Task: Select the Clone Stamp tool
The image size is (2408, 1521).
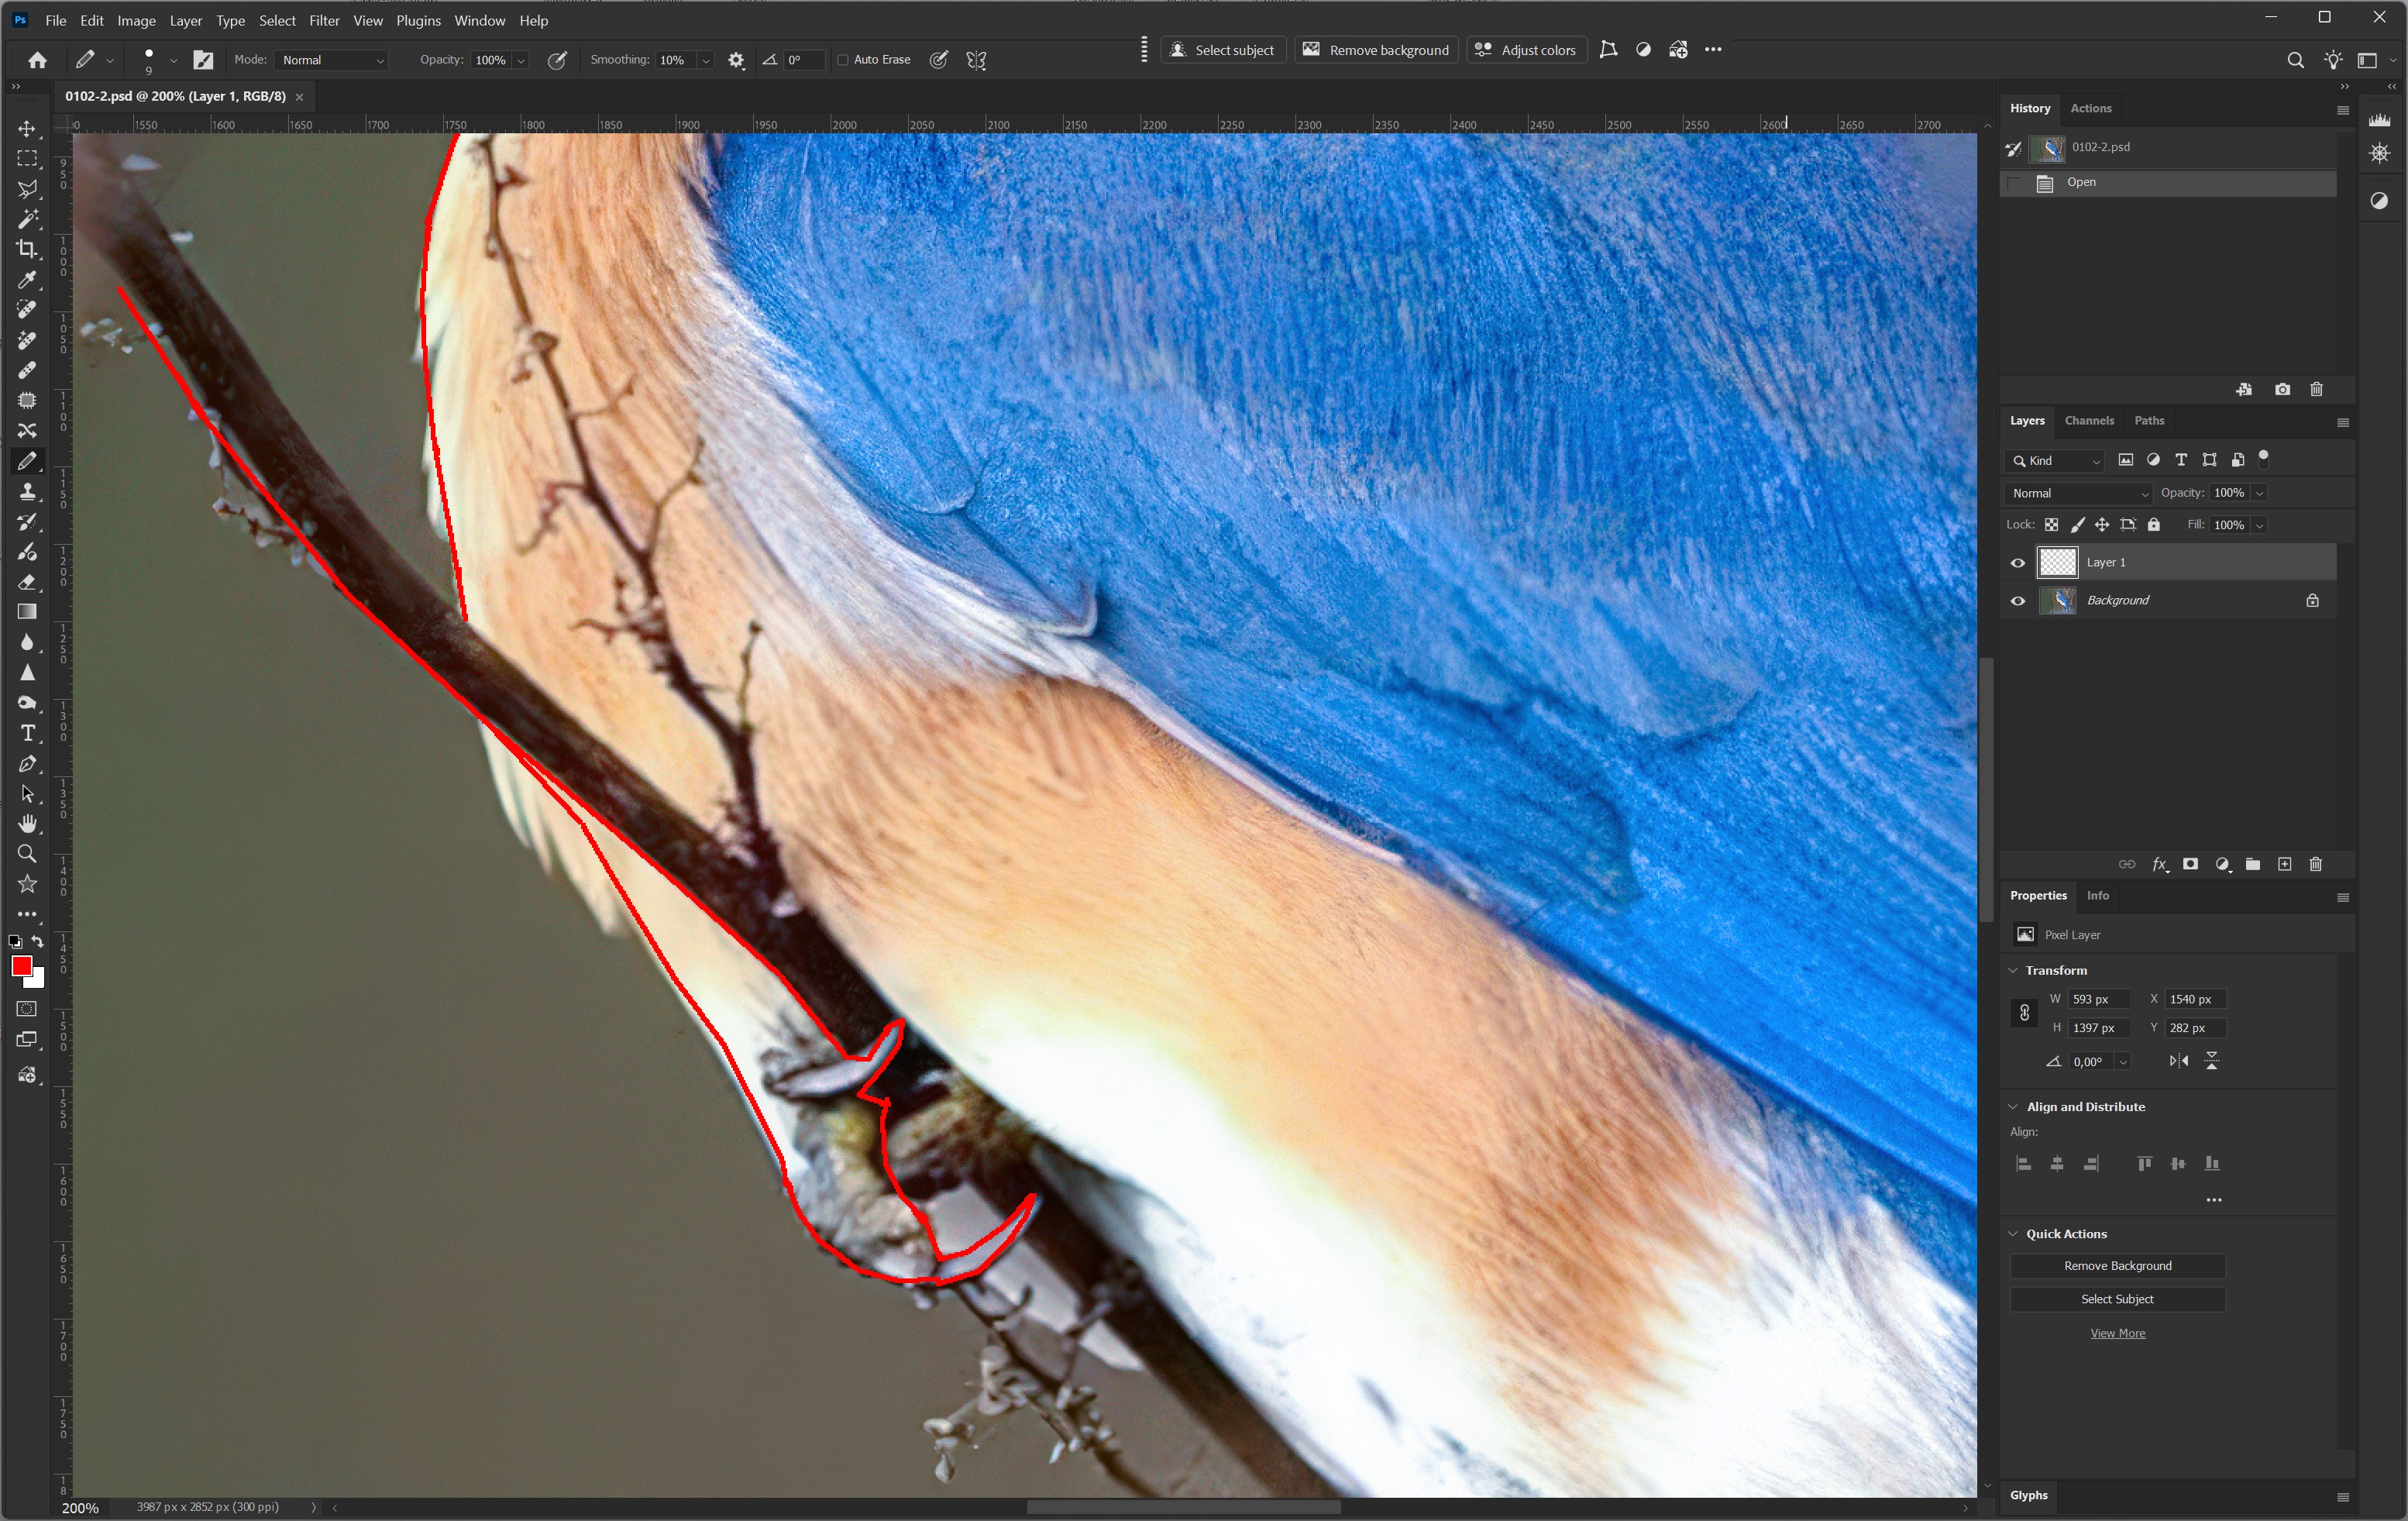Action: pyautogui.click(x=27, y=491)
